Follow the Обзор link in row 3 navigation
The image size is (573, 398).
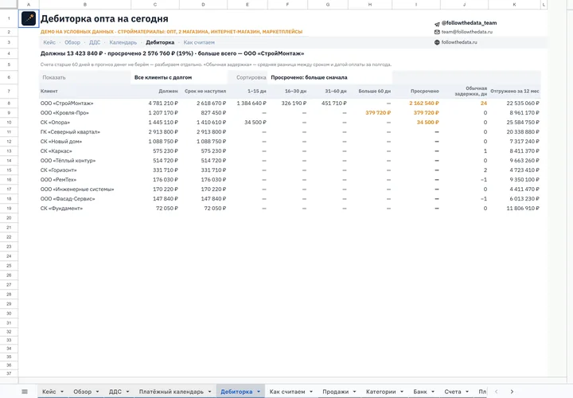point(72,42)
